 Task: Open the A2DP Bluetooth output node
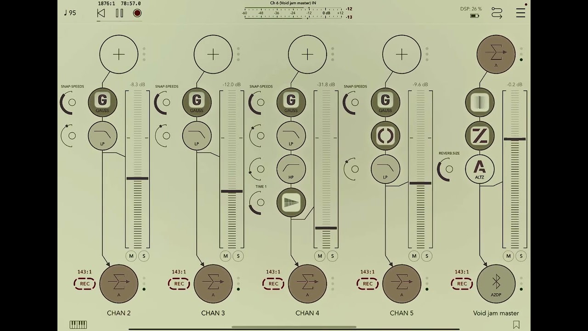tap(496, 284)
